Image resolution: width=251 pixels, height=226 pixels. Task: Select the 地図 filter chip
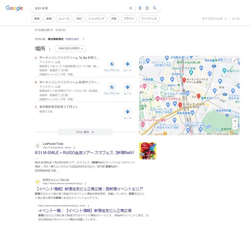79,19
